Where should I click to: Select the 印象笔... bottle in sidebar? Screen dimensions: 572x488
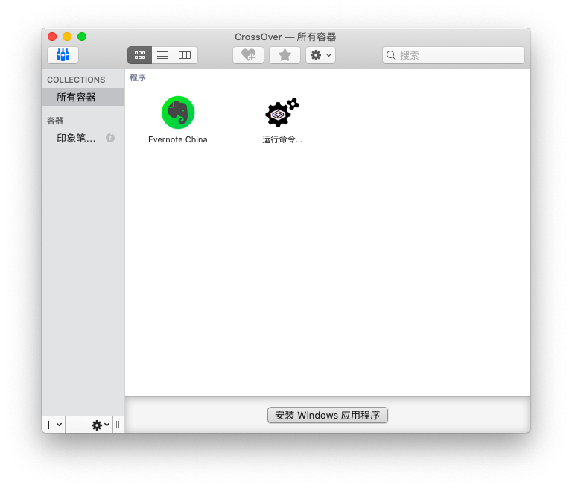pyautogui.click(x=76, y=138)
